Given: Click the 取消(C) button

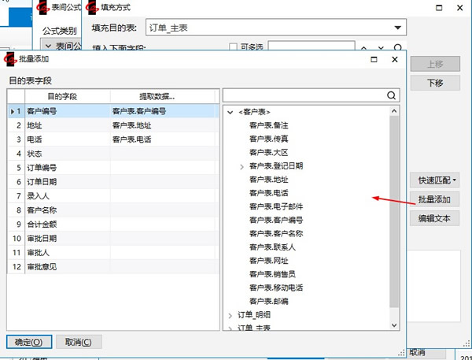Looking at the screenshot, I should click(x=79, y=342).
